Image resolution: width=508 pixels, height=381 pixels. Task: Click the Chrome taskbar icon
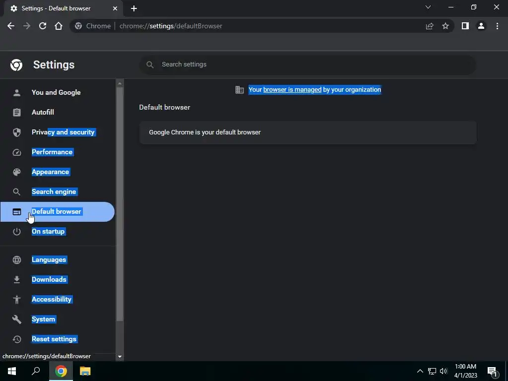click(61, 371)
